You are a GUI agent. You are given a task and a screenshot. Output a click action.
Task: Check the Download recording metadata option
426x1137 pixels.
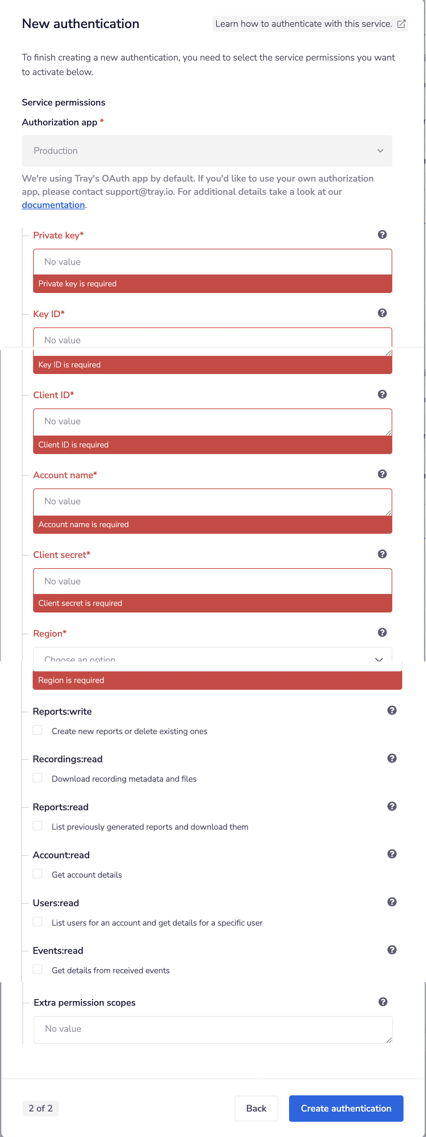pyautogui.click(x=37, y=778)
